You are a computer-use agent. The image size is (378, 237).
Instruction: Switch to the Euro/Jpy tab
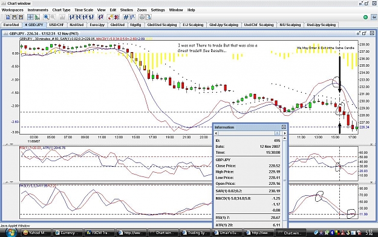click(x=97, y=25)
